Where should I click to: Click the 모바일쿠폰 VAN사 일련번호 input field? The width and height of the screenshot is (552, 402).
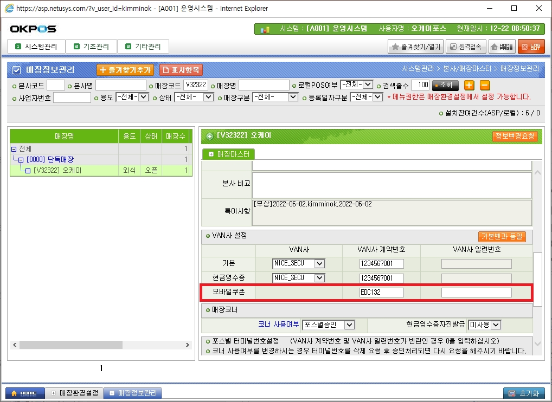point(476,293)
